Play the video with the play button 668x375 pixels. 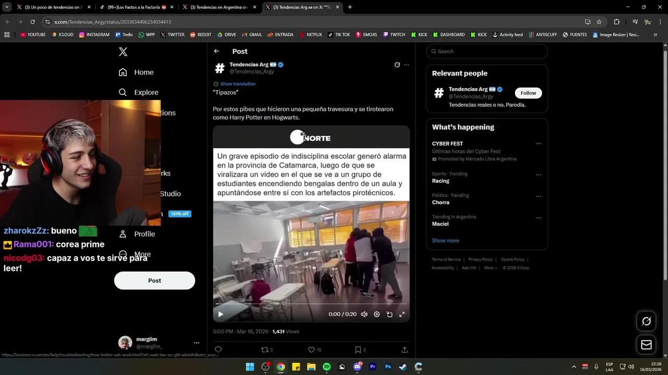tap(221, 314)
